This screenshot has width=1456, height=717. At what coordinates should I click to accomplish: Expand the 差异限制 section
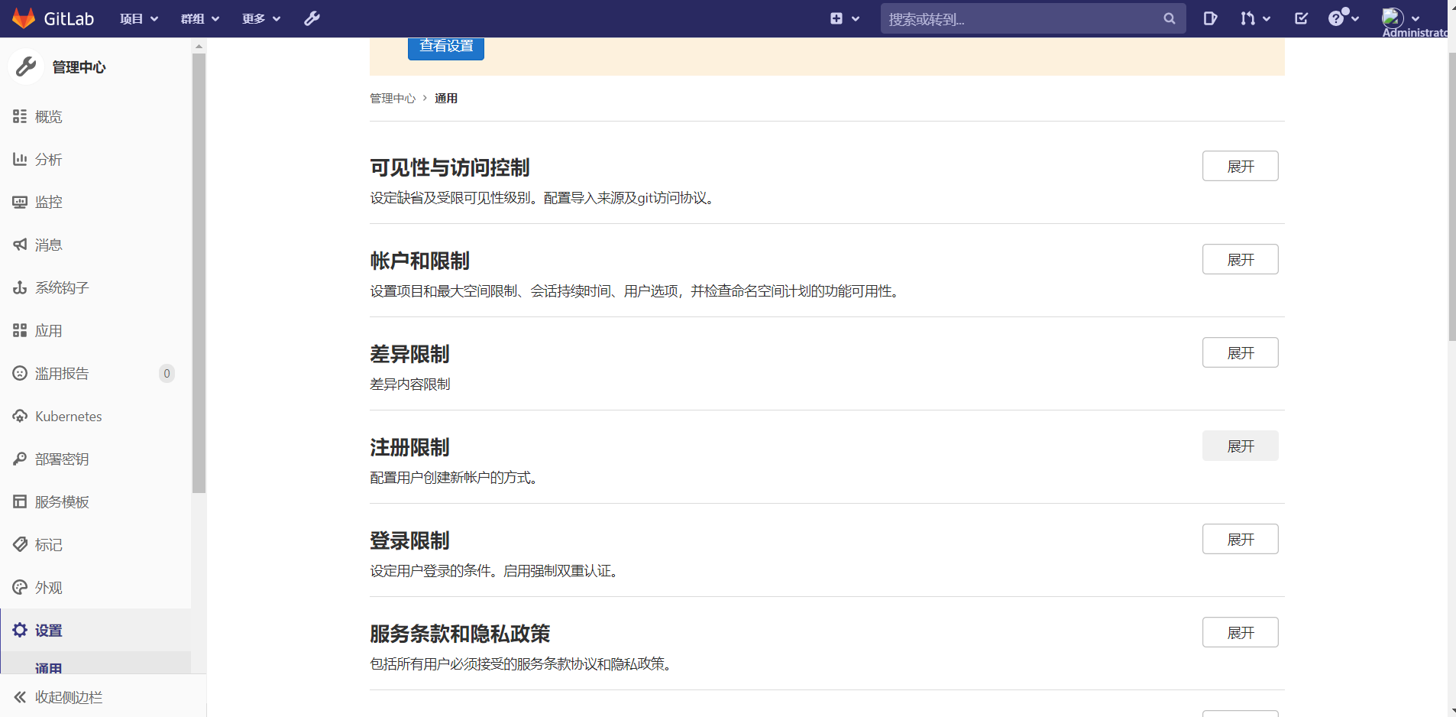pos(1240,352)
